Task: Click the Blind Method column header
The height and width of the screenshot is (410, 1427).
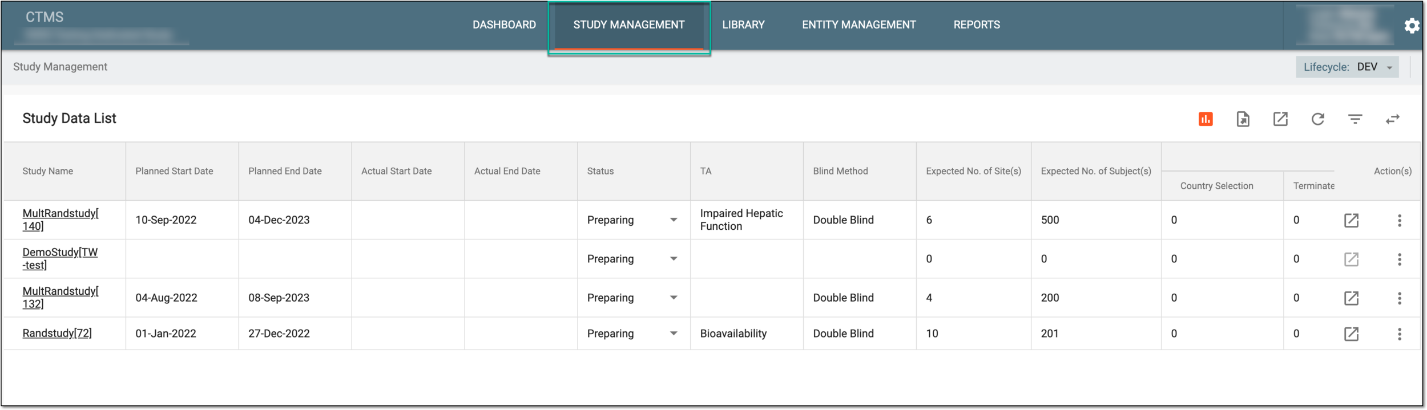Action: pyautogui.click(x=840, y=171)
